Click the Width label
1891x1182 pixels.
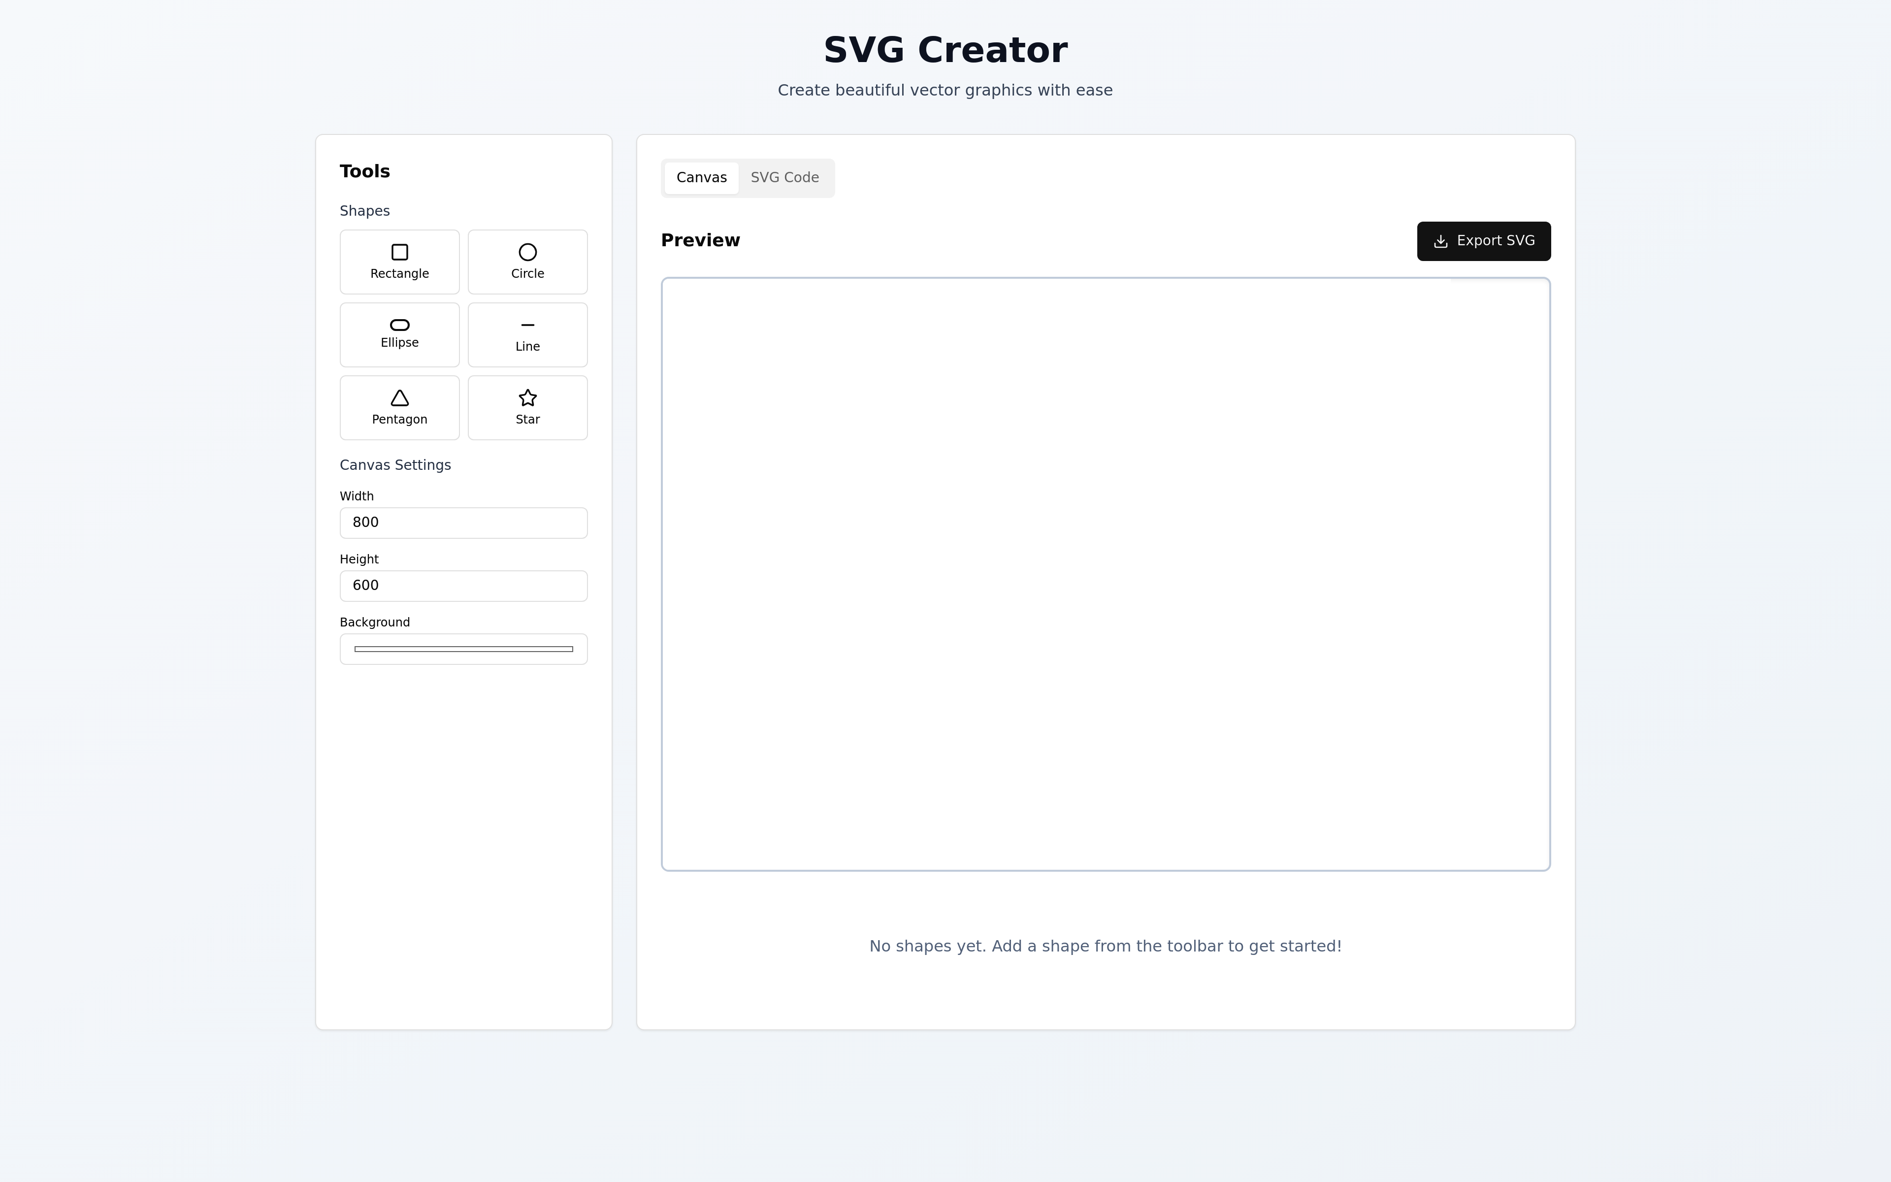coord(357,496)
